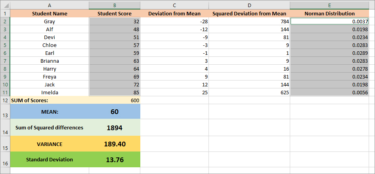Click the column E header
Viewport: 375px width, 174px height.
pyautogui.click(x=329, y=5)
